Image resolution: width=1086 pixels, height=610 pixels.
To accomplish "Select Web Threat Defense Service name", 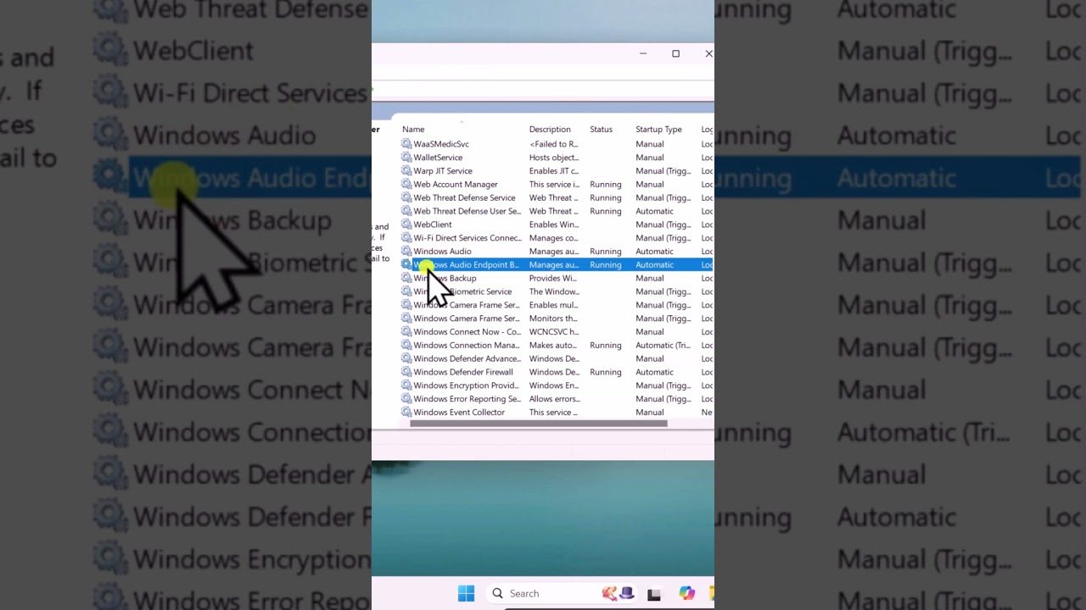I will coord(464,198).
